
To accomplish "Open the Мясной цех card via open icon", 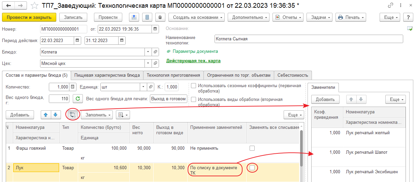I will click(155, 63).
